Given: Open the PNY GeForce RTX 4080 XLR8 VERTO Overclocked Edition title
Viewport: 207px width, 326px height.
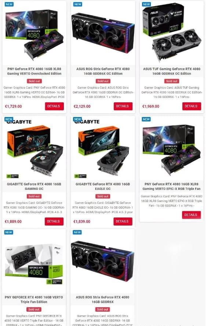Looking at the screenshot, I should click(34, 71).
